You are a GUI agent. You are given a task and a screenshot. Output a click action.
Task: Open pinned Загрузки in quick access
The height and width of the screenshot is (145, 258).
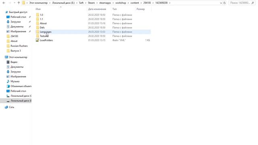pos(16,22)
